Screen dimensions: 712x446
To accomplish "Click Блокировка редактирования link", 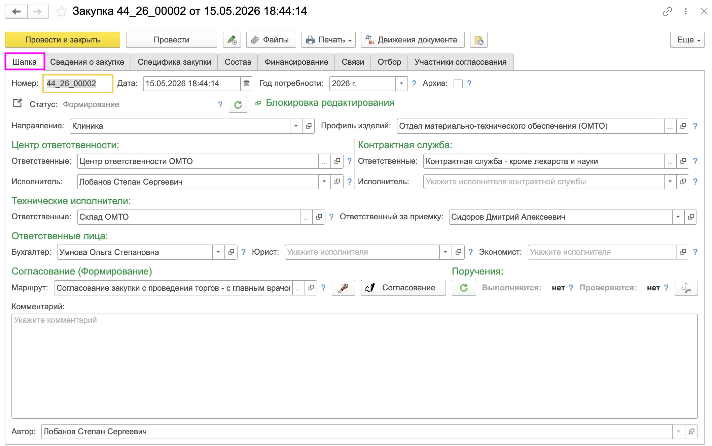I will 330,103.
